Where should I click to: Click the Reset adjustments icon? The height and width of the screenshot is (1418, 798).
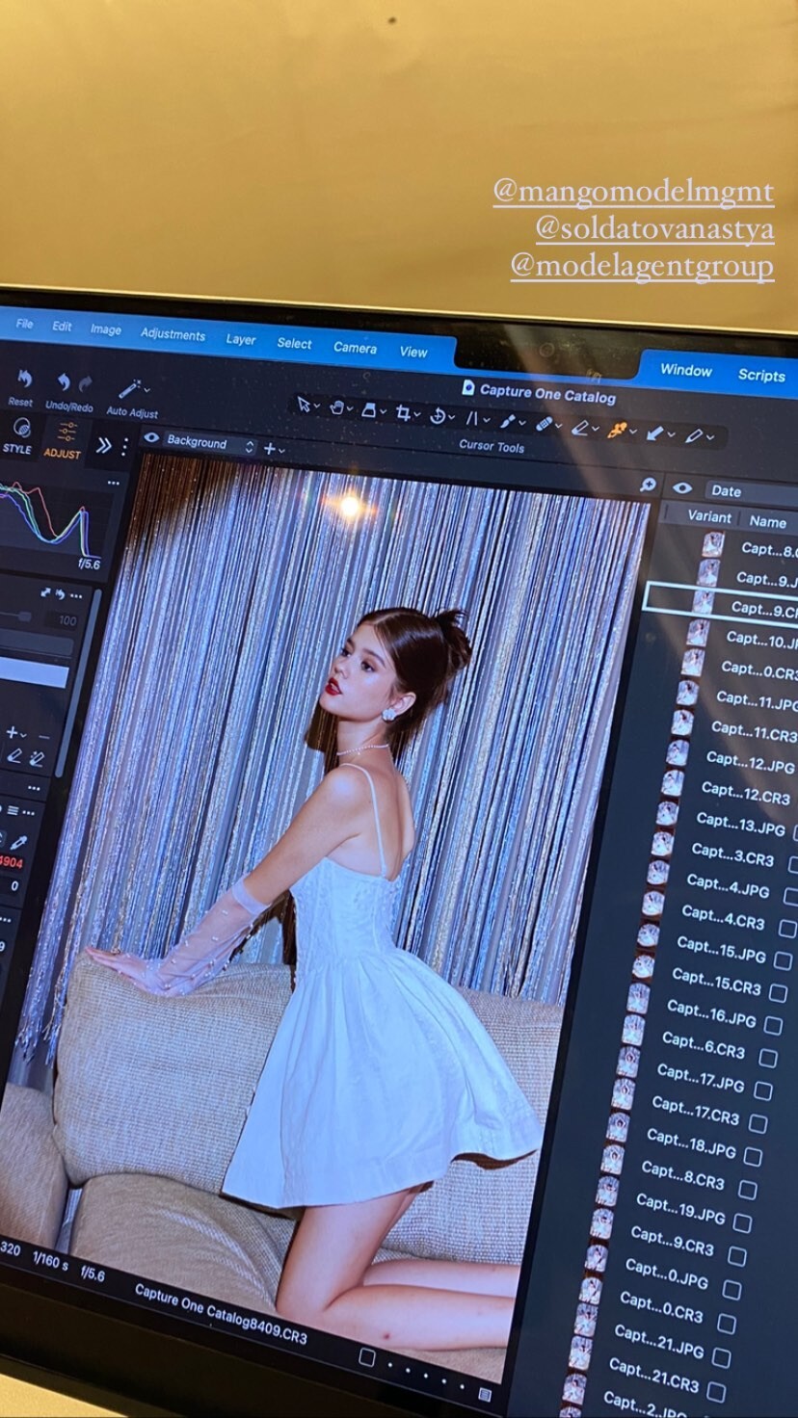[x=24, y=378]
